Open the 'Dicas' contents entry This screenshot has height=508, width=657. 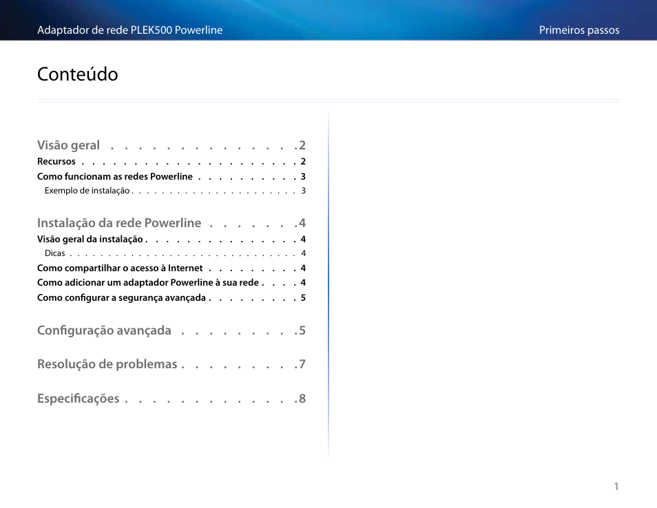click(175, 253)
